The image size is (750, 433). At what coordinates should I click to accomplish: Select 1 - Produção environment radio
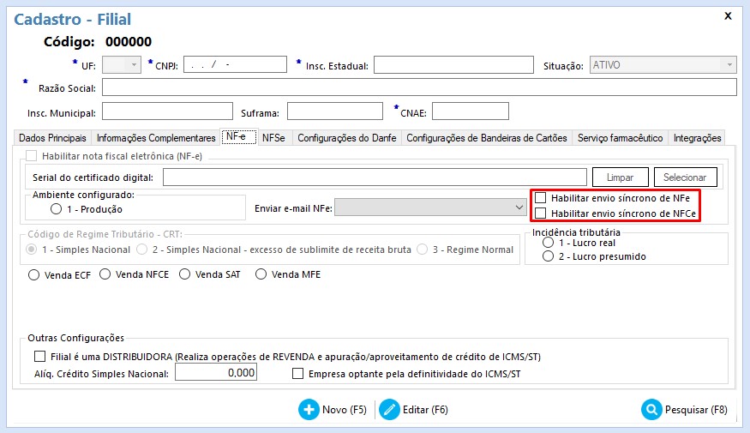(57, 208)
